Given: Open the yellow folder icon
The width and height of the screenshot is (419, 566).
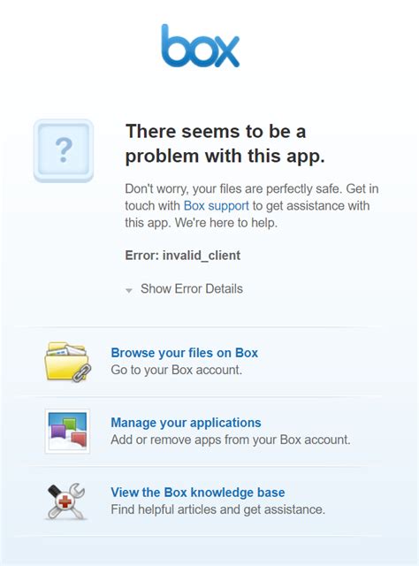Looking at the screenshot, I should coord(67,362).
